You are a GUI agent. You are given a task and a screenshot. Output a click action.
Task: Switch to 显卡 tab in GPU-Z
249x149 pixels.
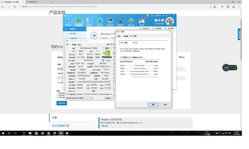click(x=68, y=45)
